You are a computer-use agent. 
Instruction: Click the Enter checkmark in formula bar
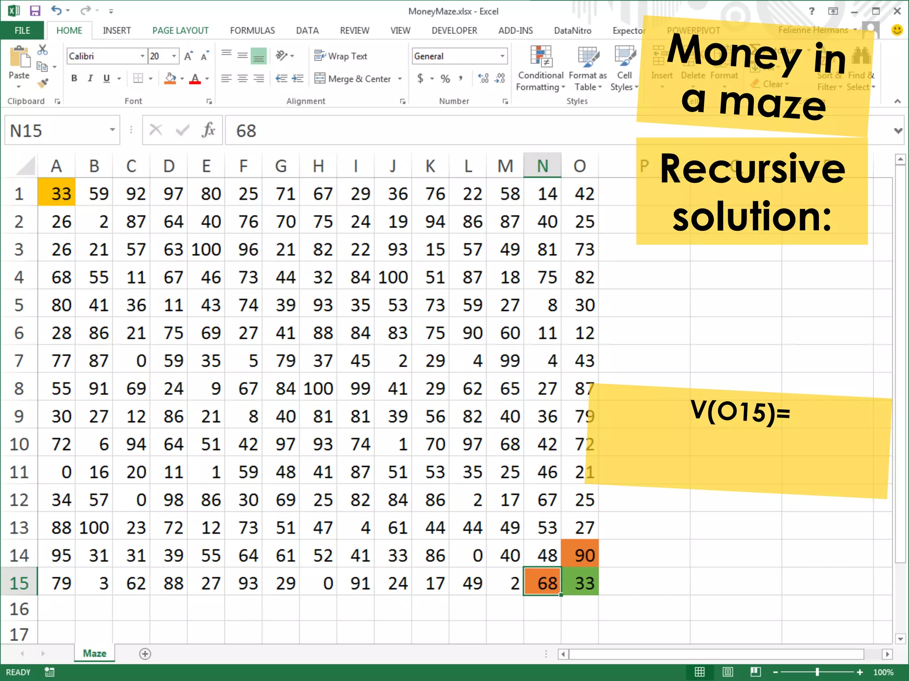coord(182,130)
